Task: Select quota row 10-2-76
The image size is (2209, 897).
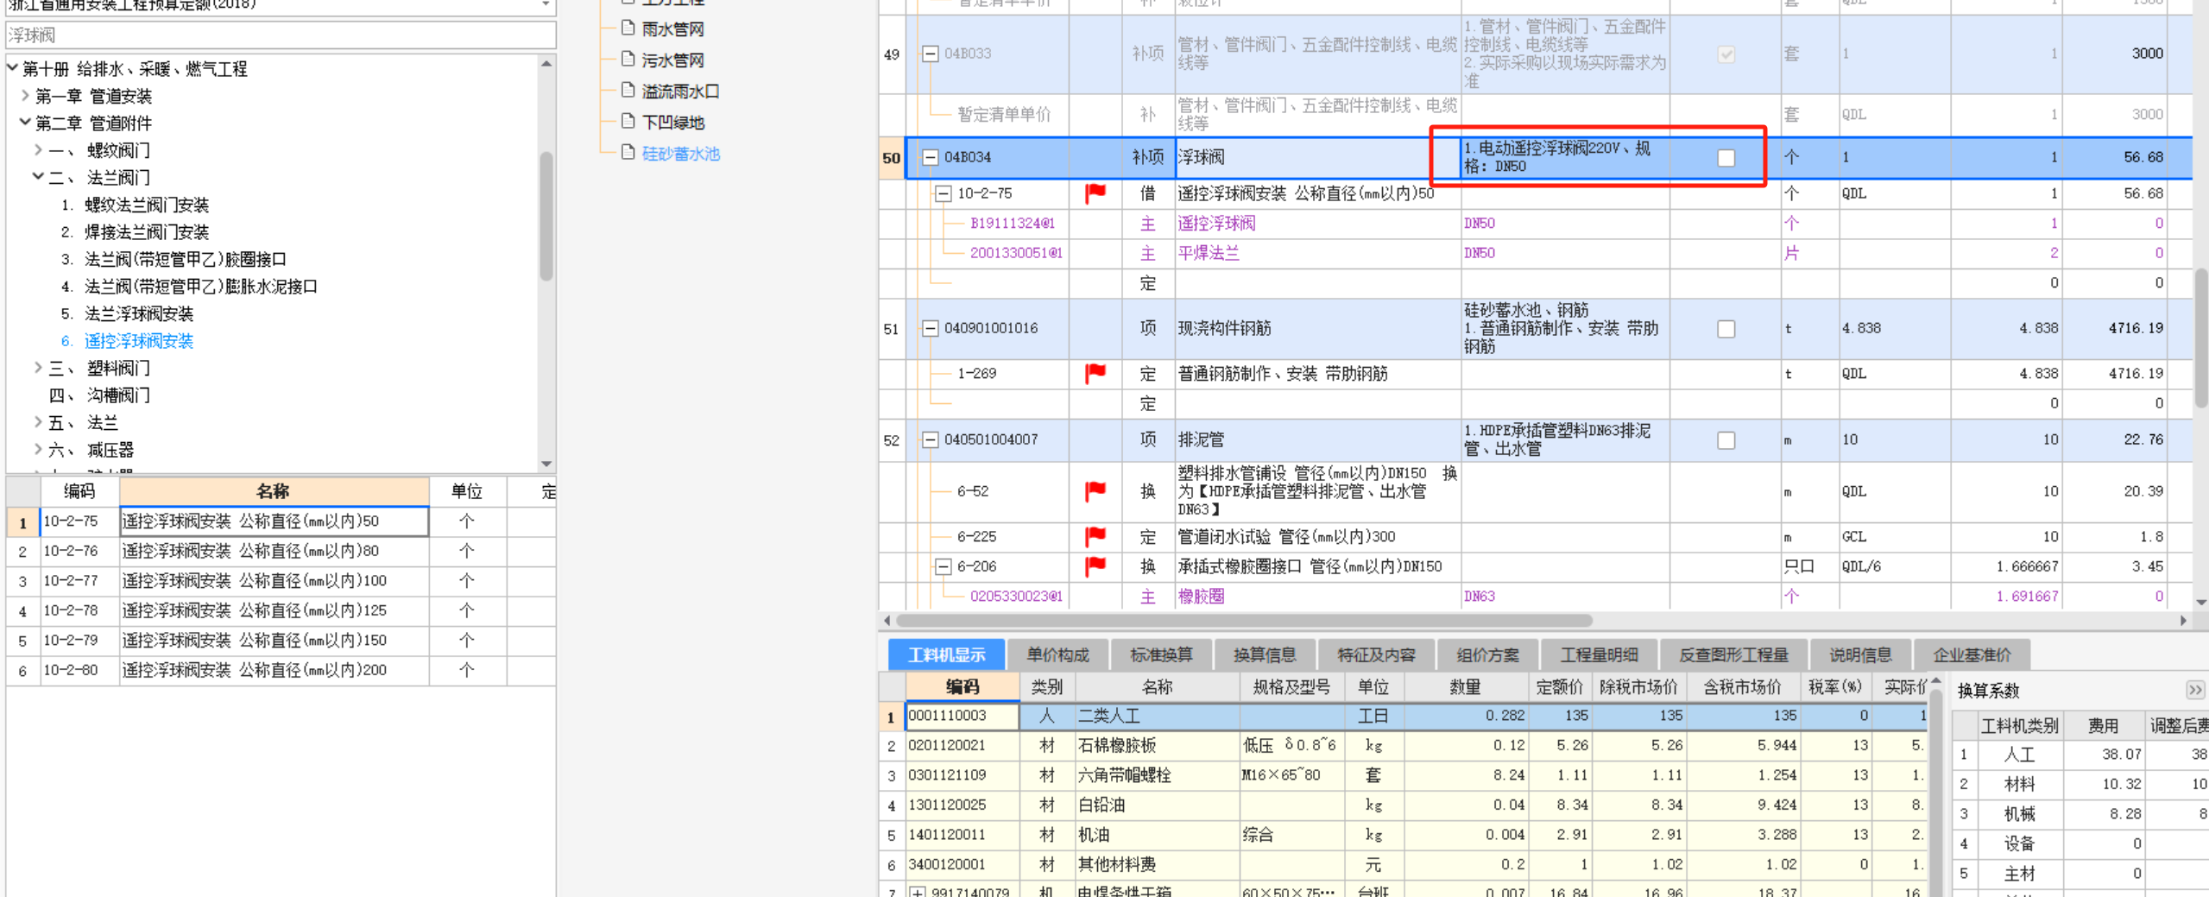Action: [281, 551]
